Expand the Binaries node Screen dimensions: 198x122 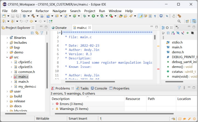pos(7,38)
